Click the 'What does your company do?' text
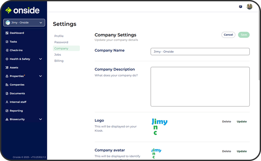Screen dimensions: 261x161 click(x=116, y=75)
